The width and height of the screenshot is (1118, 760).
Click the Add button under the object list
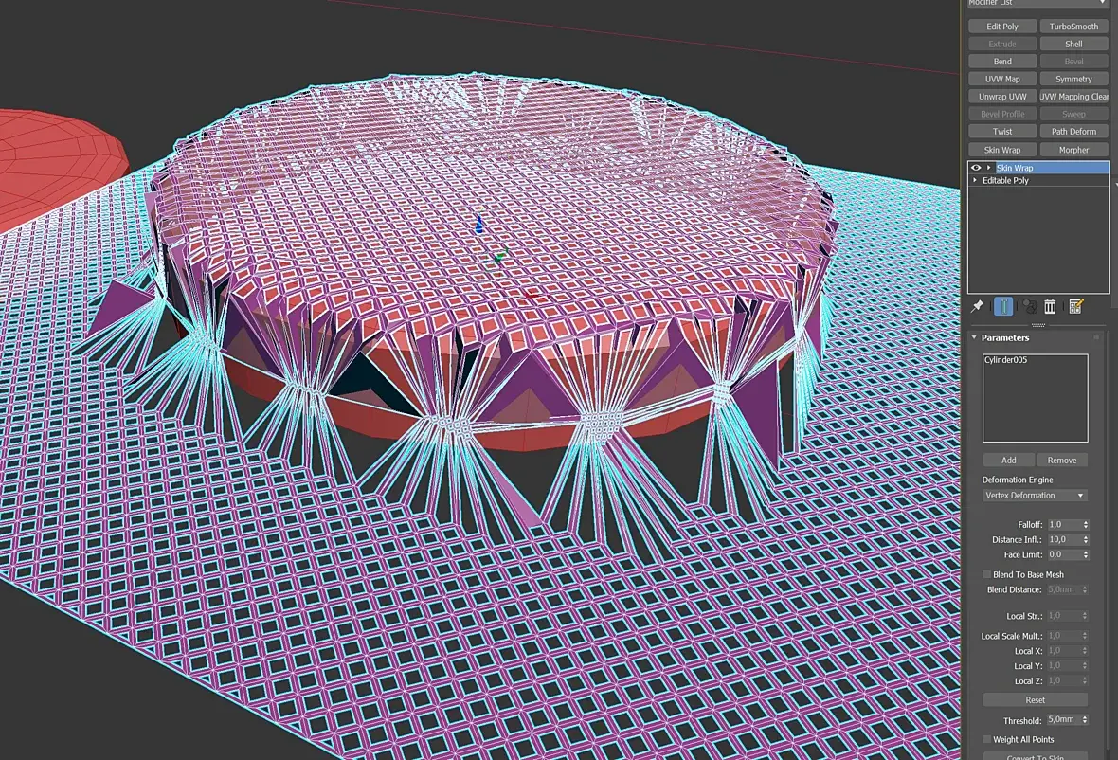coord(1008,460)
